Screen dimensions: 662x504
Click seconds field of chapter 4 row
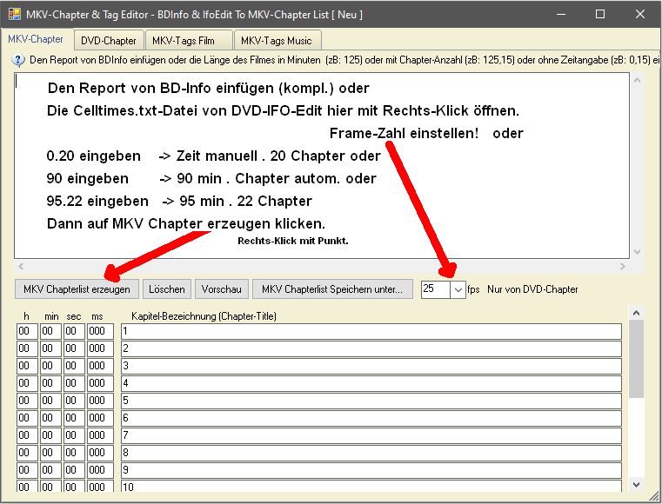74,383
